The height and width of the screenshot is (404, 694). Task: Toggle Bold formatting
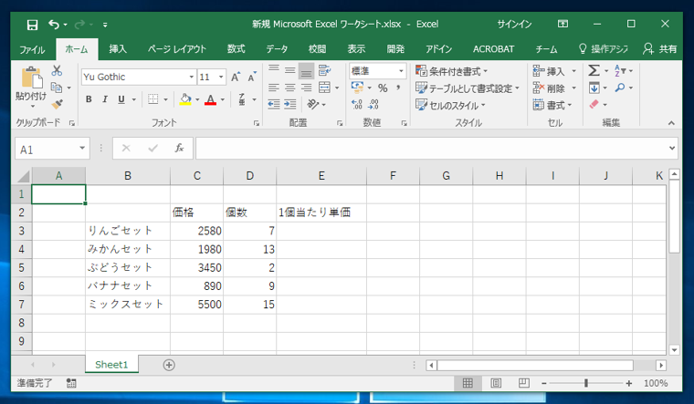click(89, 100)
